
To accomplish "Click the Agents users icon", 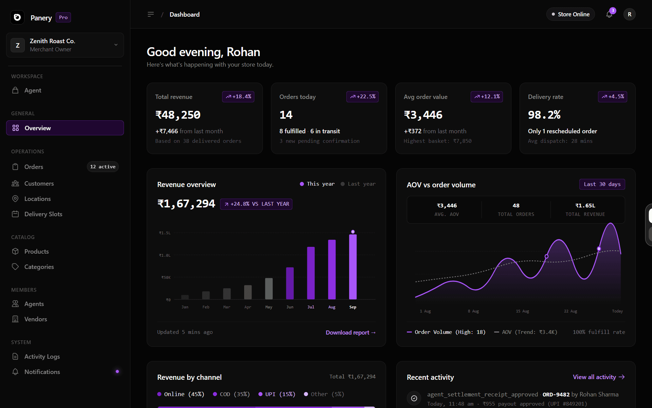I will pos(15,304).
